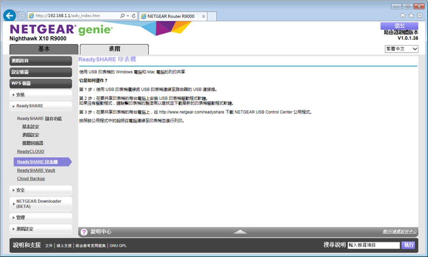Expand the 安全 section
The width and height of the screenshot is (428, 257).
coord(41,190)
